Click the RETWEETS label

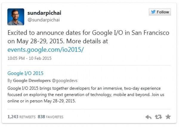click(27, 117)
